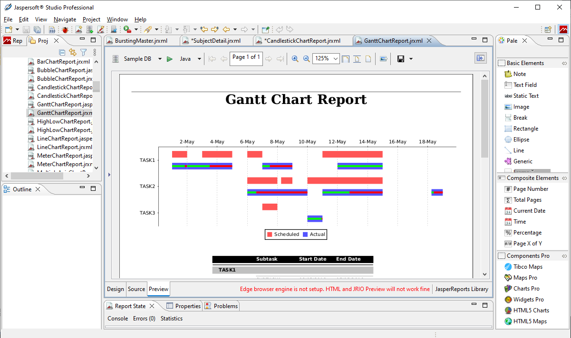Click the New wizard toolbar icon

coord(8,29)
